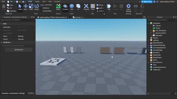Undock the Properties panel

click(x=32, y=17)
